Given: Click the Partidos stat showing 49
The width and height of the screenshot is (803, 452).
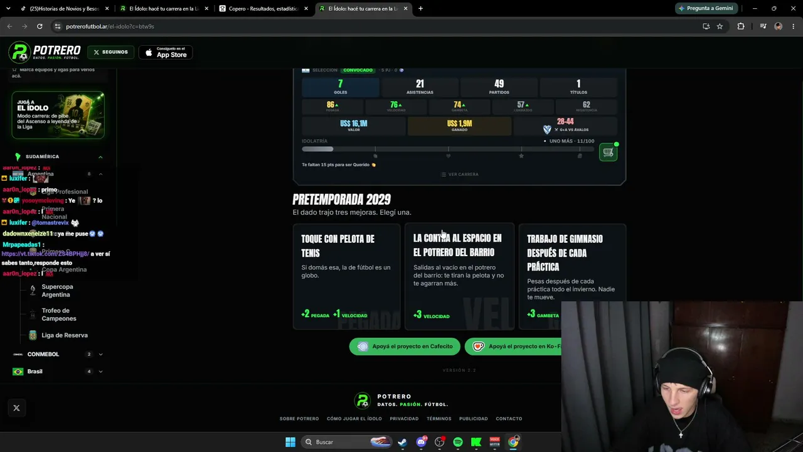Looking at the screenshot, I should point(499,87).
